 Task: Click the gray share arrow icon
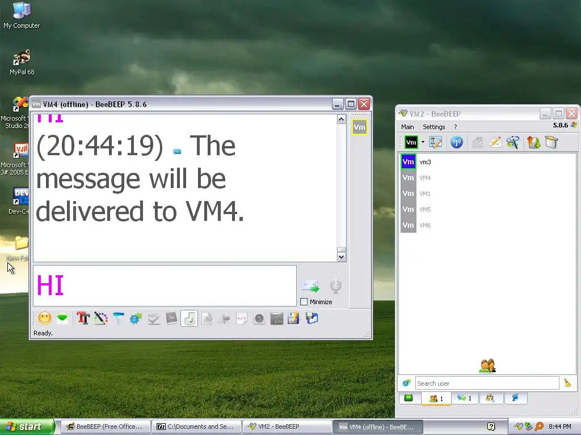pyautogui.click(x=224, y=318)
